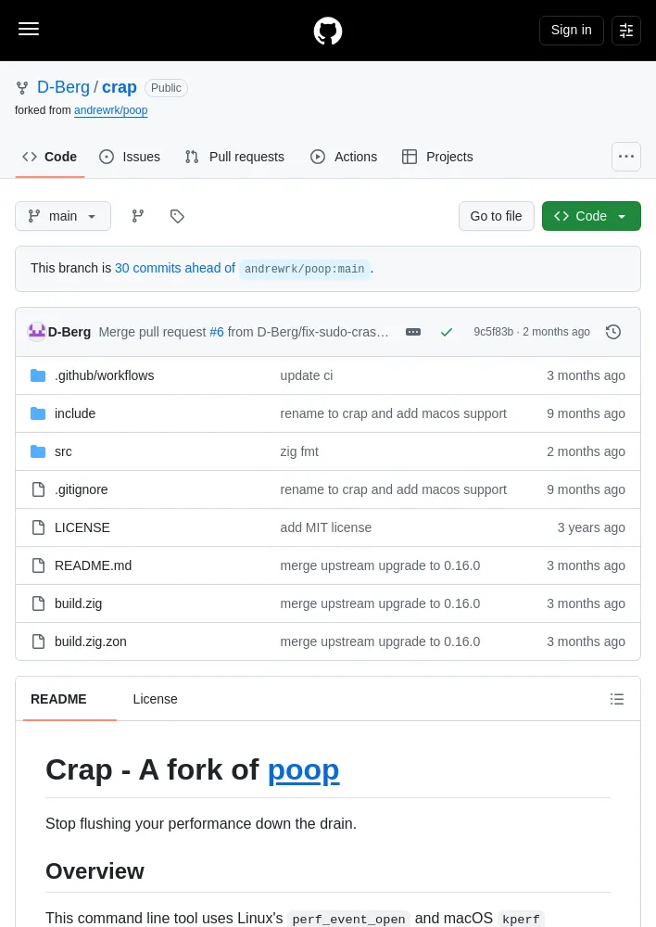Click the Go to file button
The image size is (656, 927).
click(496, 216)
